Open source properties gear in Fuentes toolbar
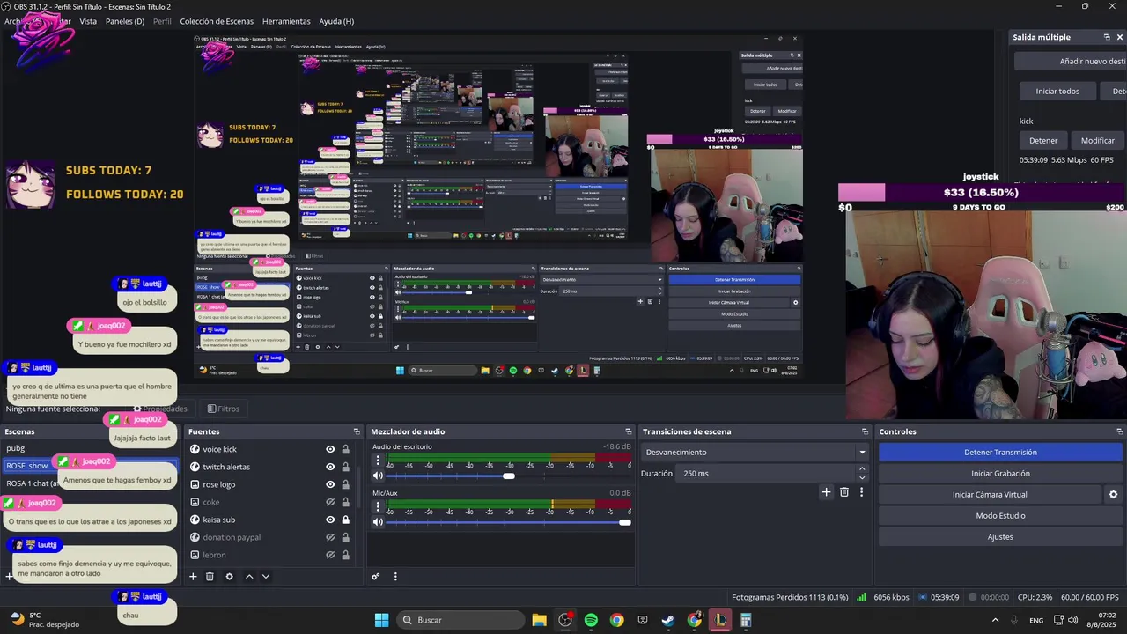 pyautogui.click(x=229, y=577)
